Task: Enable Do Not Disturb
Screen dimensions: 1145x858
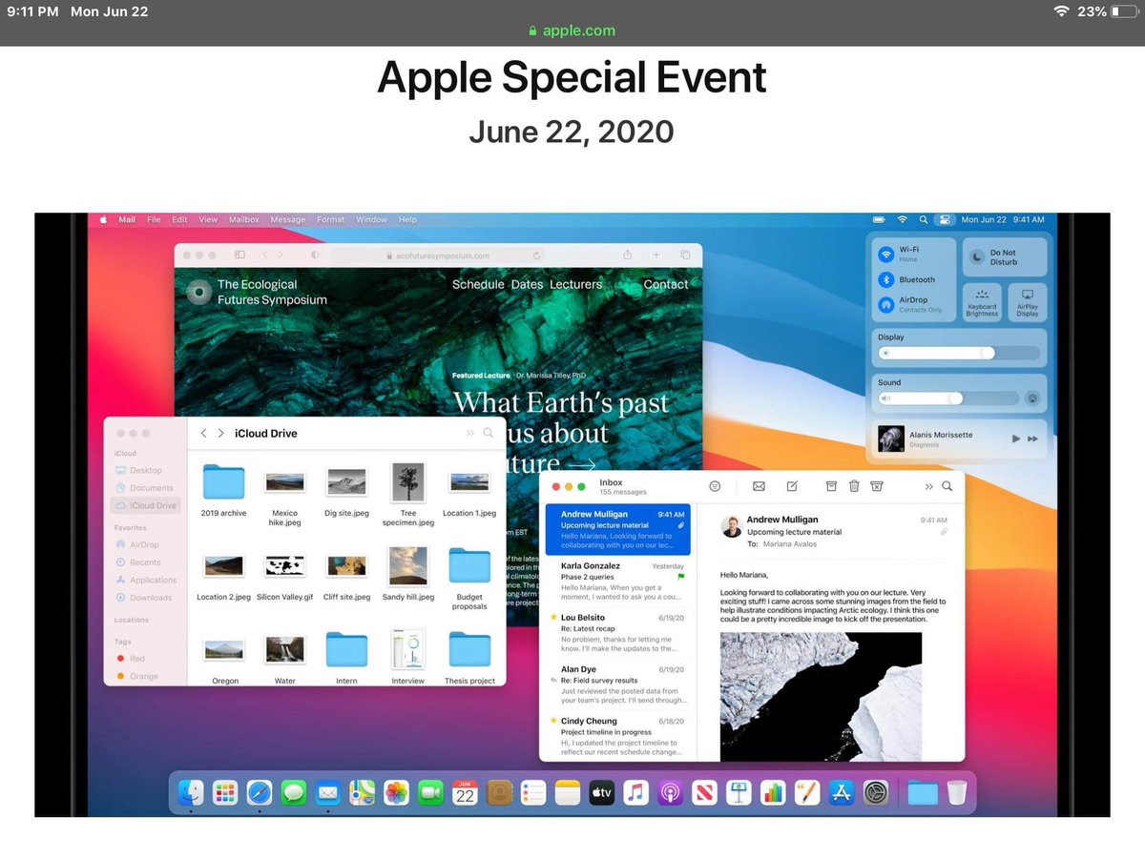Action: coord(1005,257)
